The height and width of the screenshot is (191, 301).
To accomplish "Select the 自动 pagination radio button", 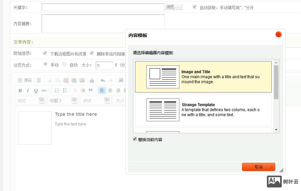I will (x=64, y=64).
